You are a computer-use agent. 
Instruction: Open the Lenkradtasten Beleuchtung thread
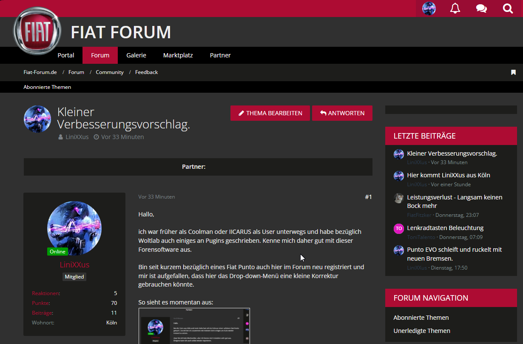pyautogui.click(x=445, y=228)
